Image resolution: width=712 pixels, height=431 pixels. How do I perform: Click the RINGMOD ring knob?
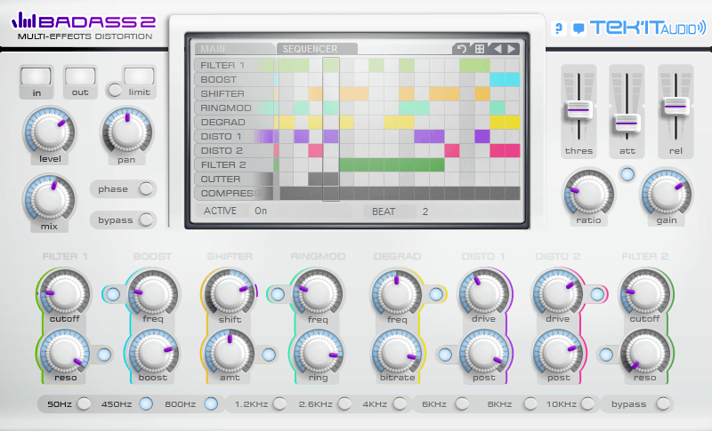click(318, 354)
